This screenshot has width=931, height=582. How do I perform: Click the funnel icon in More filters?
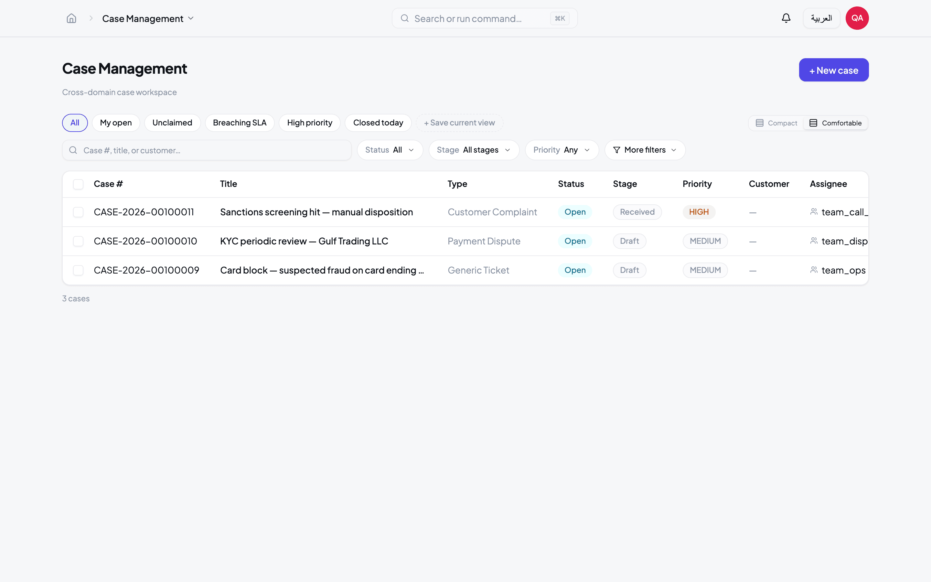coord(616,150)
